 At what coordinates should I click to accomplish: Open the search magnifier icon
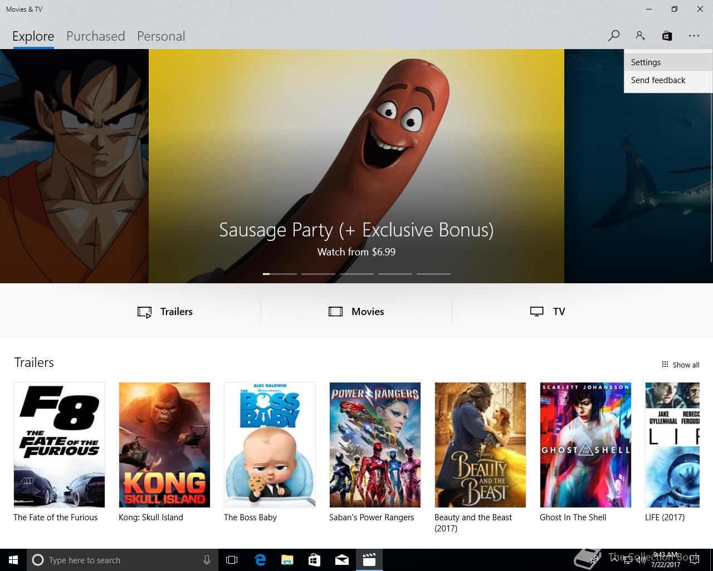click(x=613, y=36)
